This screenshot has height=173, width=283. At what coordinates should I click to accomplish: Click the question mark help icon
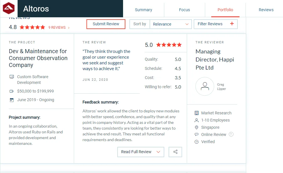[x=231, y=134]
